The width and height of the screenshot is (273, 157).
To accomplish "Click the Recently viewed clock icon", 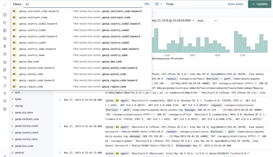I will (5, 5).
